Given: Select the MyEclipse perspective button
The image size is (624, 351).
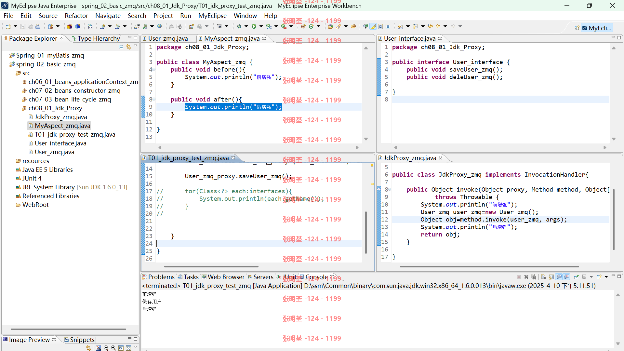Looking at the screenshot, I should 597,28.
